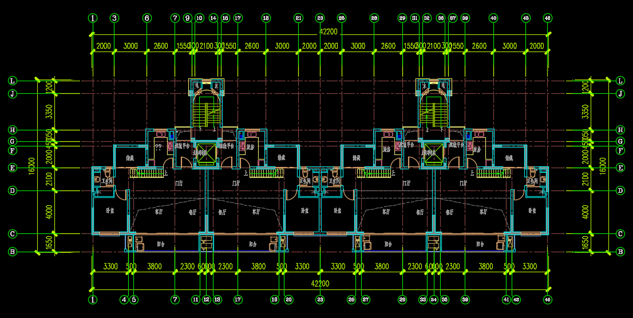Image resolution: width=633 pixels, height=318 pixels.
Task: Click axis bubble labeled 28
Action: (x=374, y=18)
